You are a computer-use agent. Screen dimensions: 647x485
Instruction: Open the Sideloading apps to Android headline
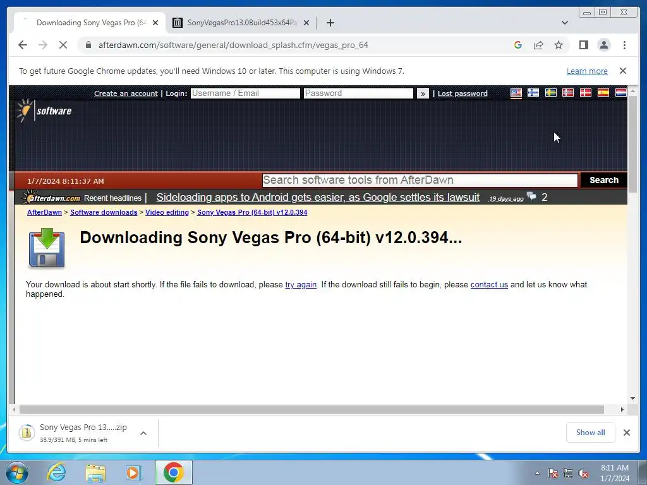318,198
